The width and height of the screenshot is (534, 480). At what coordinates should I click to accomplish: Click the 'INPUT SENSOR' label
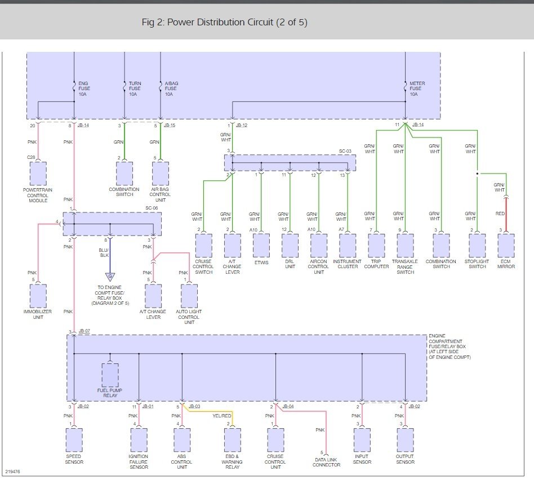point(362,459)
